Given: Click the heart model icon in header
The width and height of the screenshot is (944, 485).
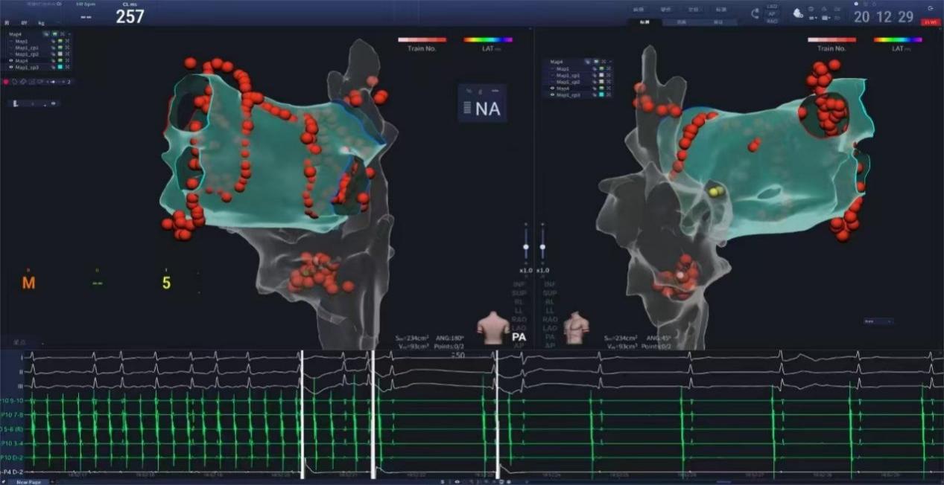Looking at the screenshot, I should [798, 13].
